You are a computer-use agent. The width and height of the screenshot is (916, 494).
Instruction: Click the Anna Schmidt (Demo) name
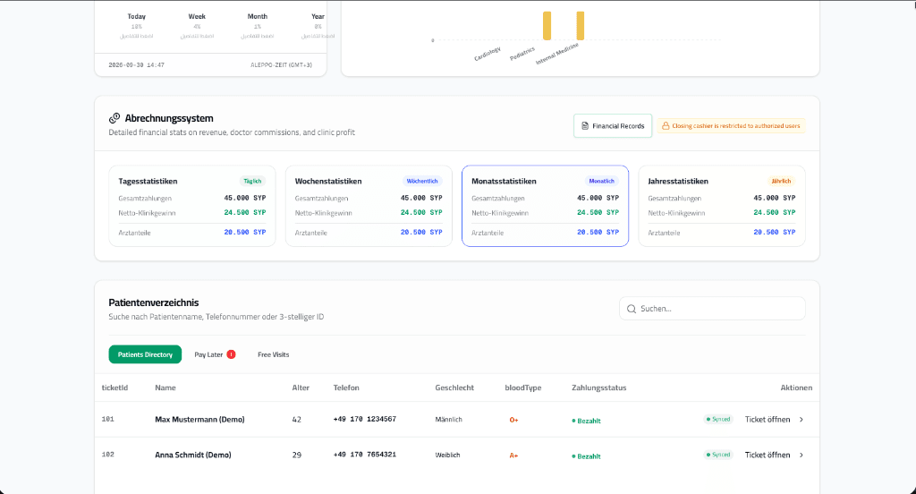(193, 455)
